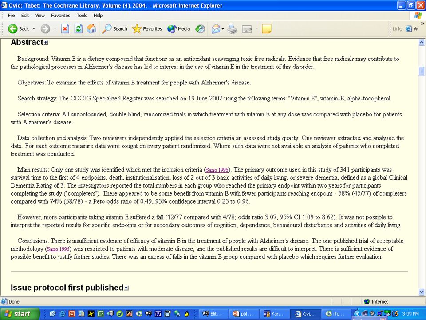
Task: Click the yellow note Discuss icon
Action: tap(267, 28)
